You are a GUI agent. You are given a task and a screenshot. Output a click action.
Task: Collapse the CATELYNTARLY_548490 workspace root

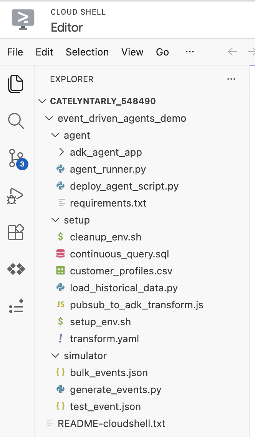42,101
